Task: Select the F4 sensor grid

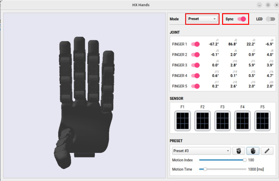Action: coord(242,121)
